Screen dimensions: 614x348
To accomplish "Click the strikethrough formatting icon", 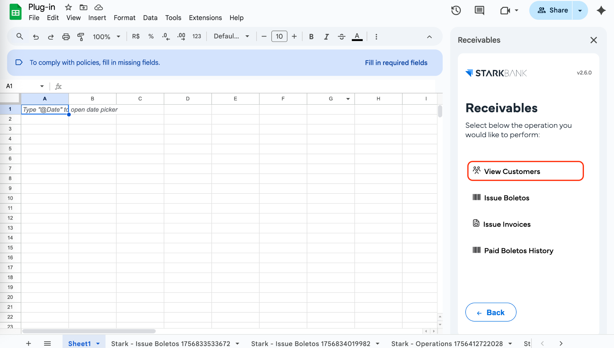I will pyautogui.click(x=341, y=37).
